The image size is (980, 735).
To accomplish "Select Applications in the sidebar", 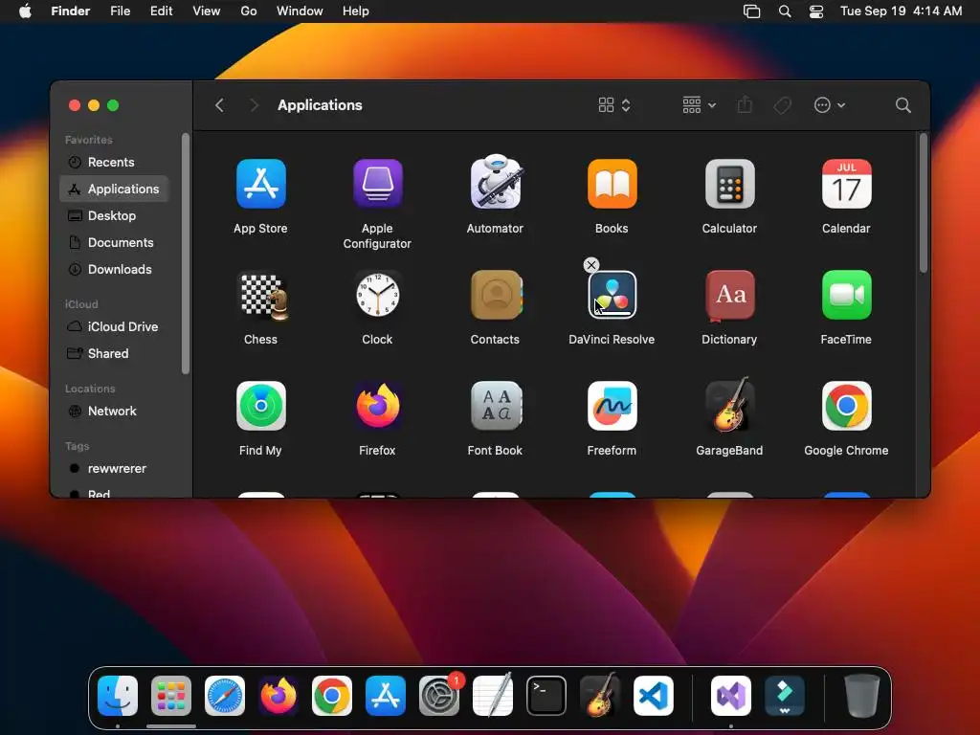I will click(115, 189).
